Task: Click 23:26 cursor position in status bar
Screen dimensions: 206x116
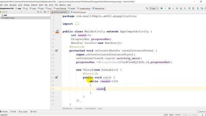Action: (166, 115)
